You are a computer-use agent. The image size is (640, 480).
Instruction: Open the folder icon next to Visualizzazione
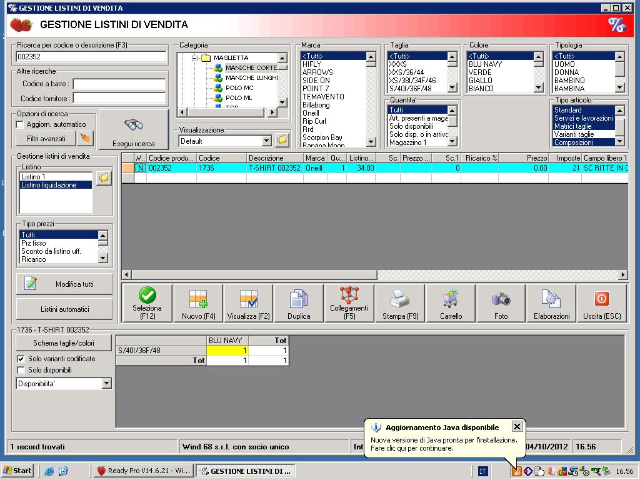tap(282, 141)
